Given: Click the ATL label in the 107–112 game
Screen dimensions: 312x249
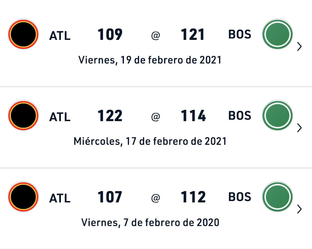Looking at the screenshot, I should (x=60, y=198).
